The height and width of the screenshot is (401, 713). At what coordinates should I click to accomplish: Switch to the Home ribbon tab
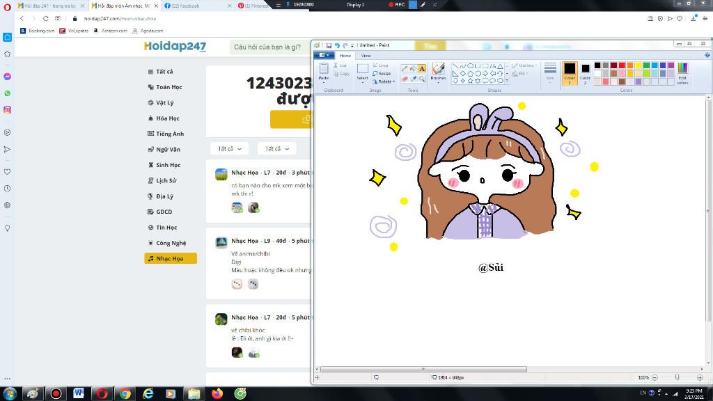pos(345,56)
